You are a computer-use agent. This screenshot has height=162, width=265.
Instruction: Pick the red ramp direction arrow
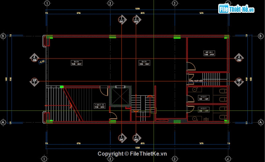[x=58, y=106]
